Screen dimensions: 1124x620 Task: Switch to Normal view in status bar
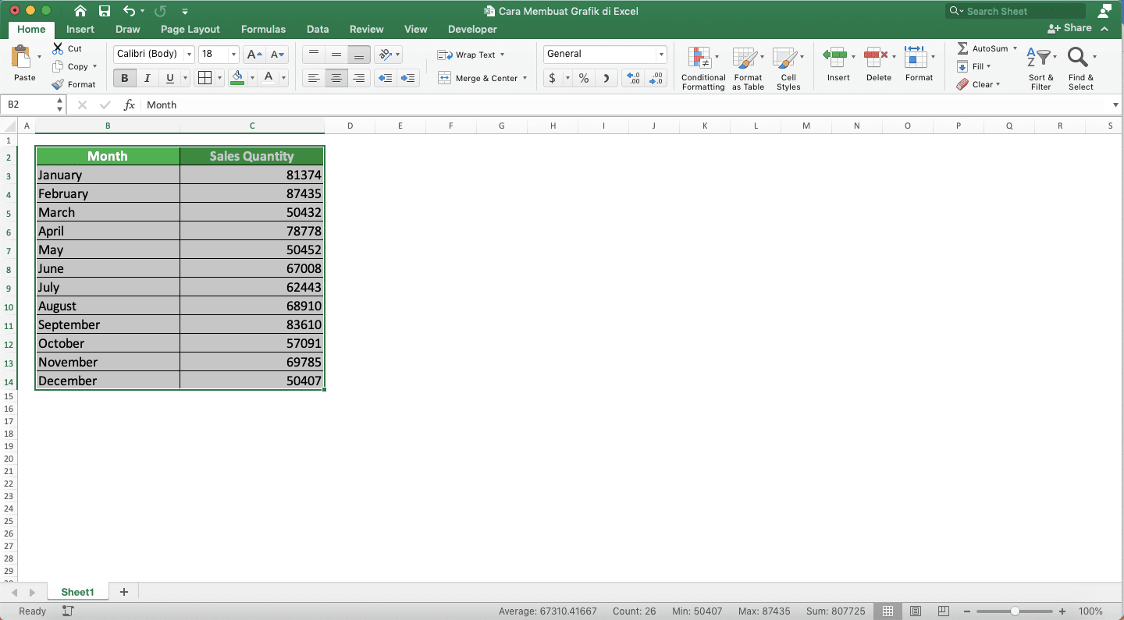(x=887, y=611)
